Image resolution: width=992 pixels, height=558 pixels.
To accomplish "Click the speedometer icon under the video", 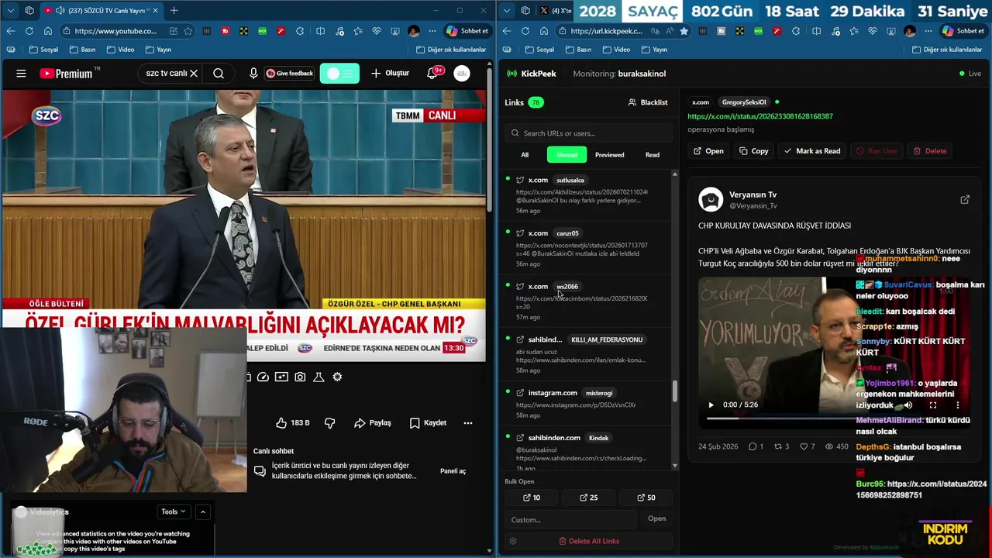I will [x=263, y=377].
